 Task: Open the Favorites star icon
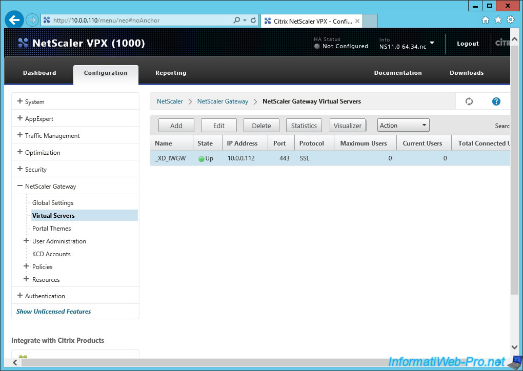point(498,20)
